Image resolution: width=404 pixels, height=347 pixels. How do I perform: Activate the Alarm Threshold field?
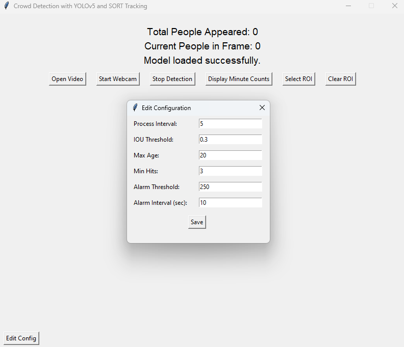pos(231,187)
